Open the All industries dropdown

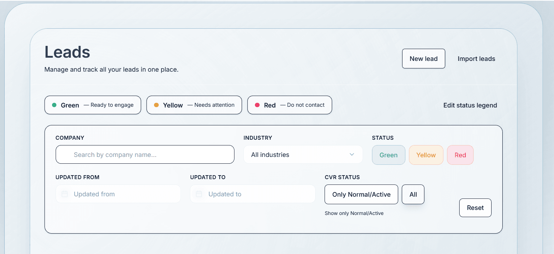click(302, 155)
